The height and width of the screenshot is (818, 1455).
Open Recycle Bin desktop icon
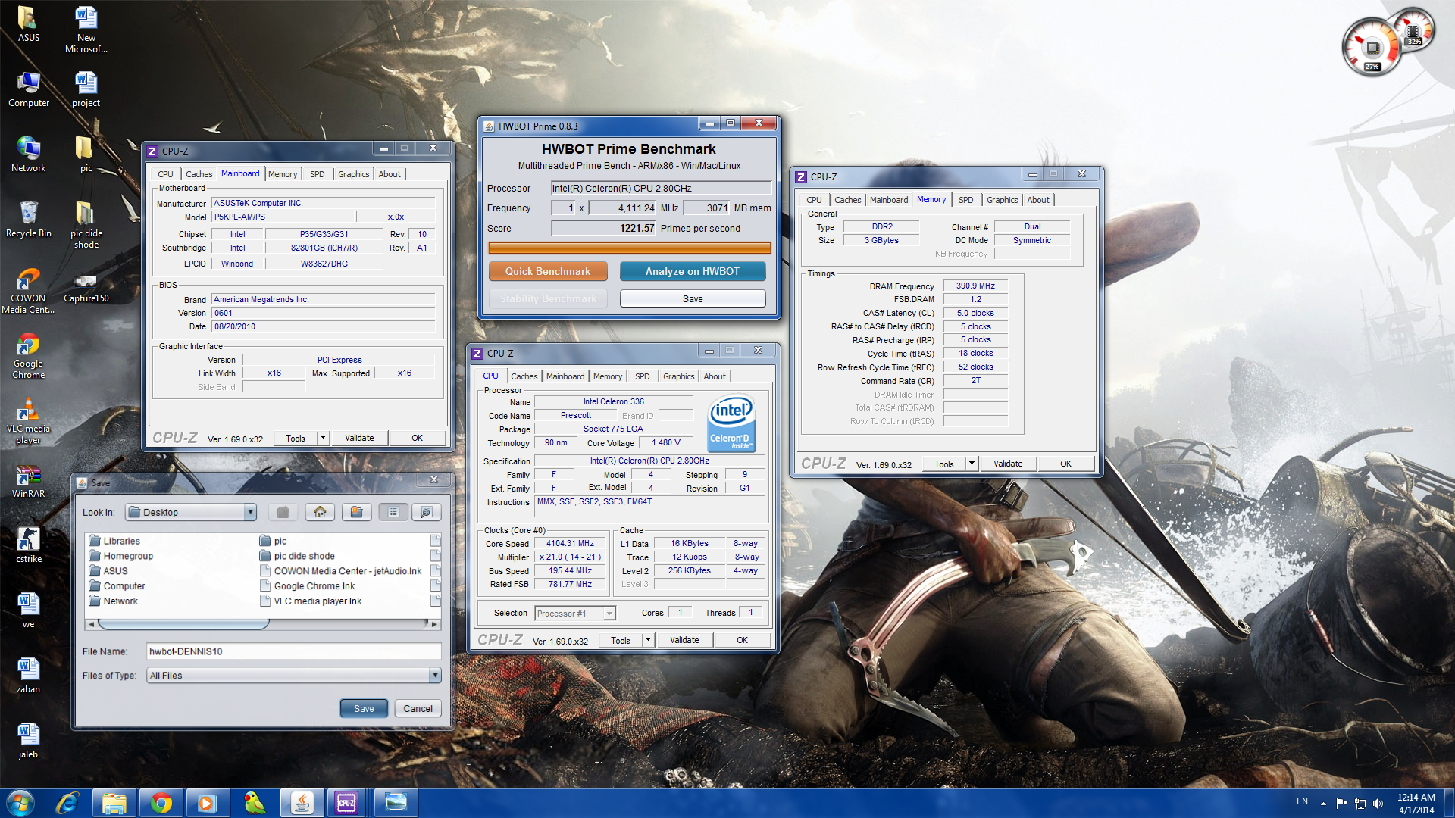pos(29,220)
